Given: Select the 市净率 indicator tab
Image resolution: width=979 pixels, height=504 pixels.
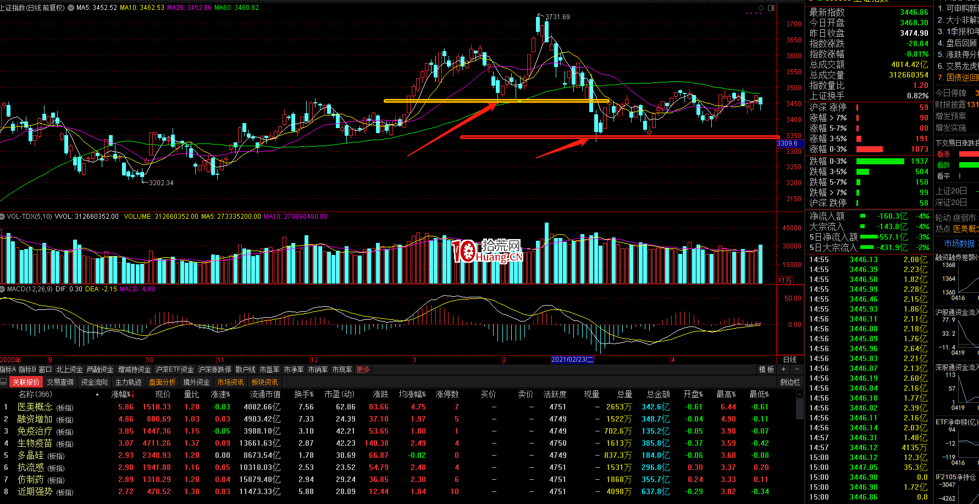Looking at the screenshot, I should click(x=294, y=369).
